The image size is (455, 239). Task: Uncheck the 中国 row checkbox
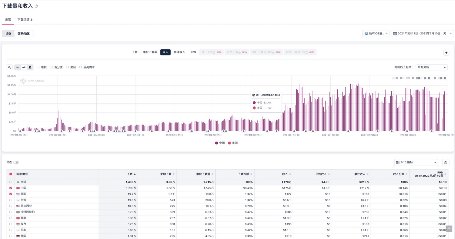pos(11,188)
